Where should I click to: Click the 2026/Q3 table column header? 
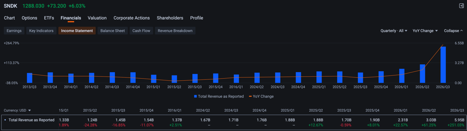click(457, 110)
